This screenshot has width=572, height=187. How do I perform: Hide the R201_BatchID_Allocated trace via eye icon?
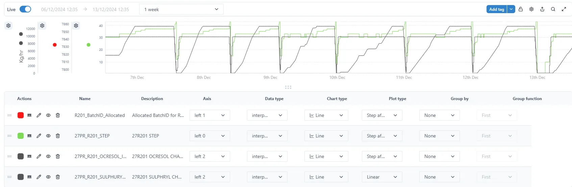pyautogui.click(x=48, y=115)
